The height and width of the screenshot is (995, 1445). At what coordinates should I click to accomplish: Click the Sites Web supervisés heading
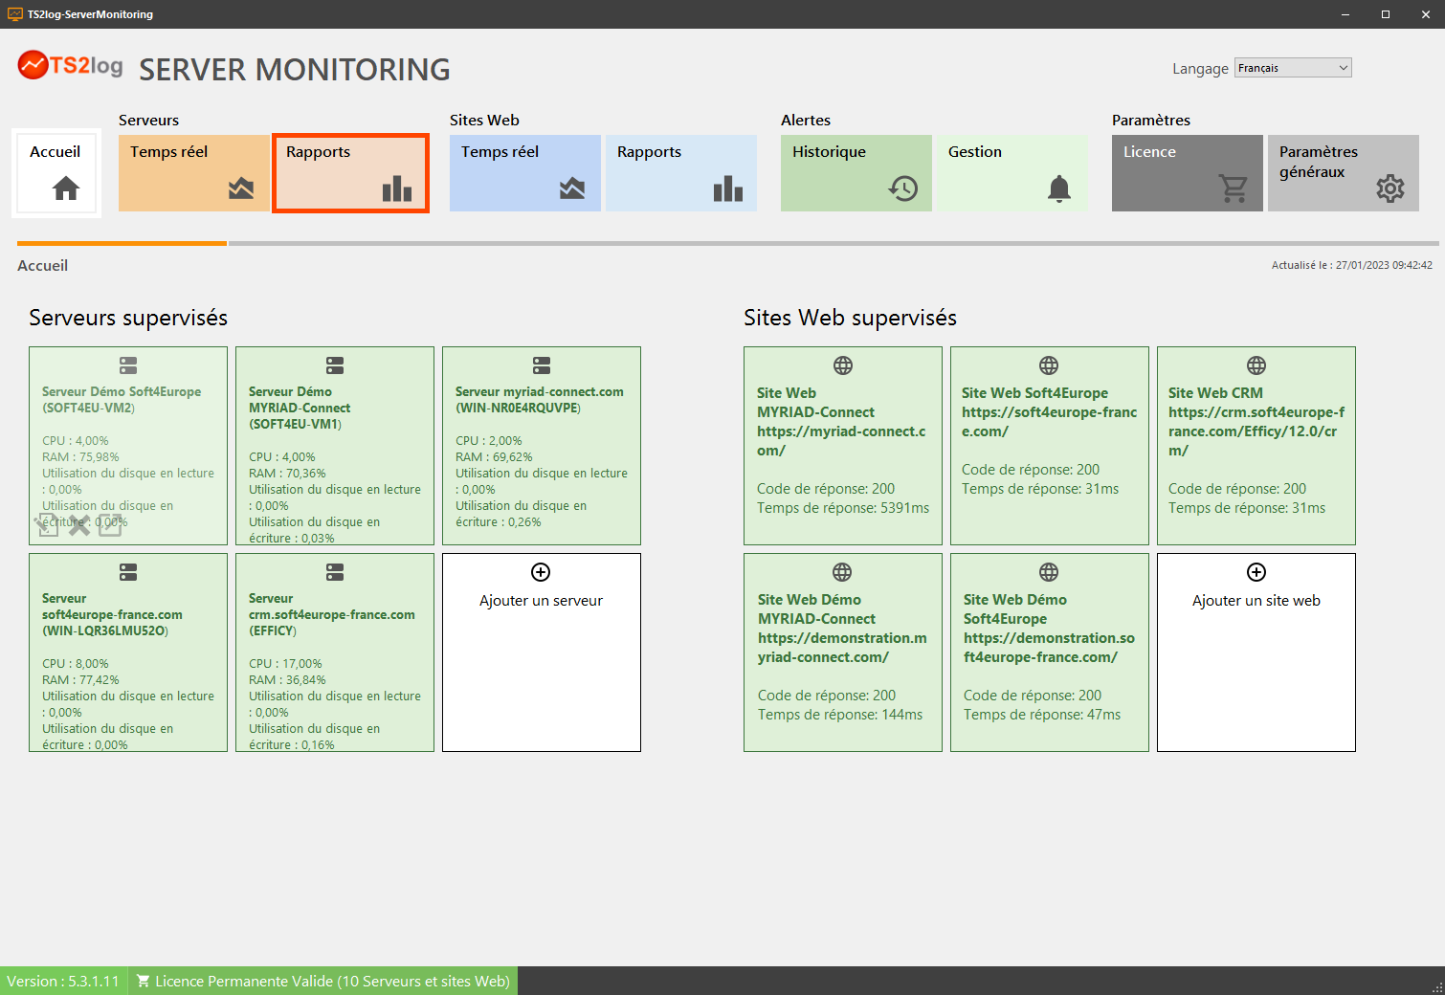point(850,318)
